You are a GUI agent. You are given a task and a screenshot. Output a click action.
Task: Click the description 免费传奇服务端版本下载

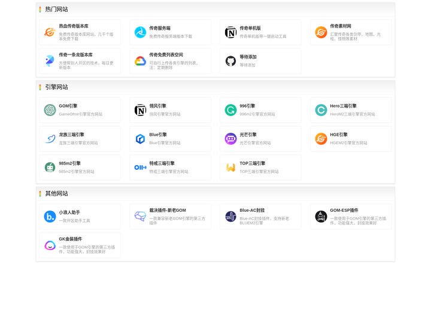(171, 36)
